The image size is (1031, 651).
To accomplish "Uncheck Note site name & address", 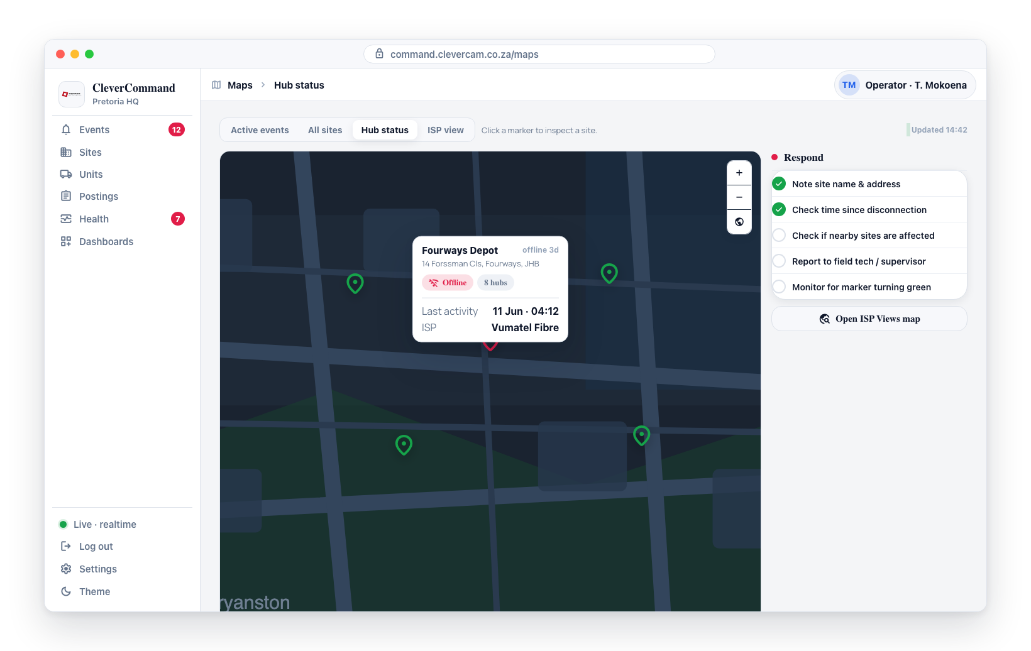I will click(779, 183).
